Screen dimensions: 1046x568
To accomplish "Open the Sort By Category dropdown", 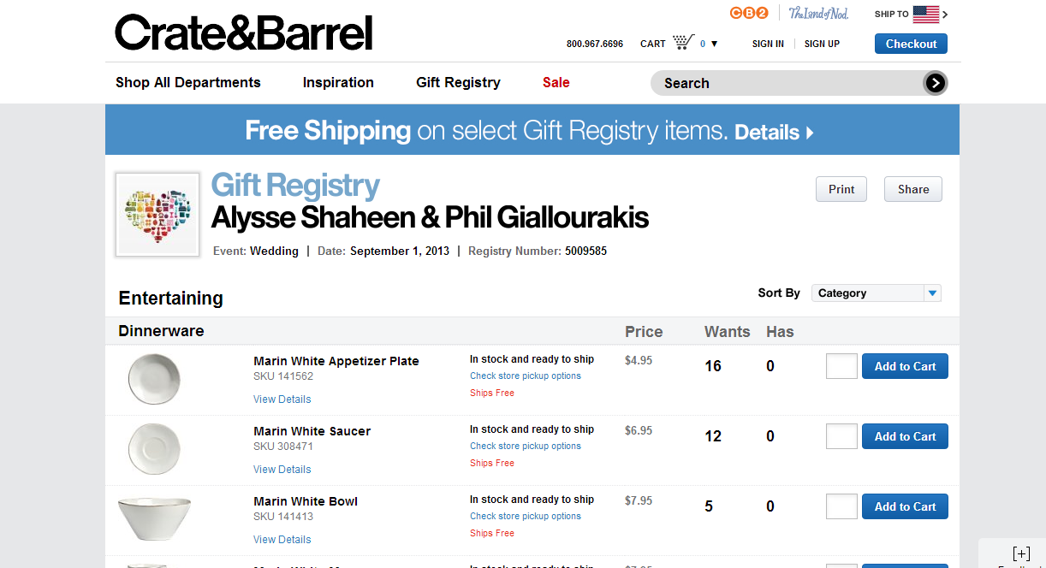I will coord(877,293).
